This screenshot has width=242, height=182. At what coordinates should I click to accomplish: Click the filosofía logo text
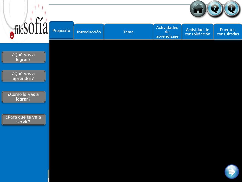click(x=31, y=26)
